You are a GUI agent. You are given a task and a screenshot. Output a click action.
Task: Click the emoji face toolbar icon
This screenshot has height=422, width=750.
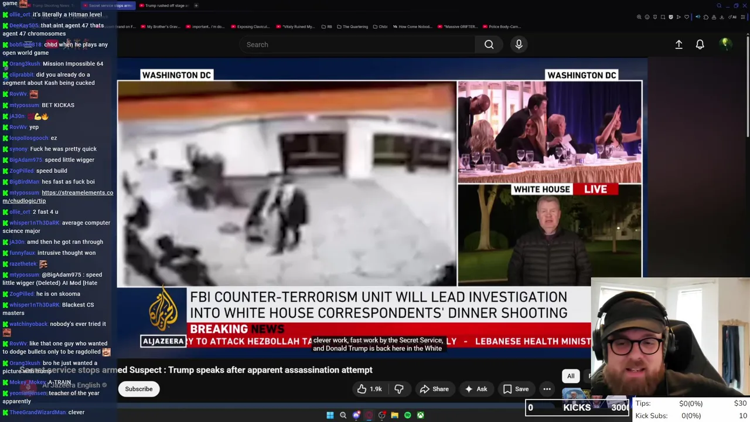pyautogui.click(x=647, y=17)
